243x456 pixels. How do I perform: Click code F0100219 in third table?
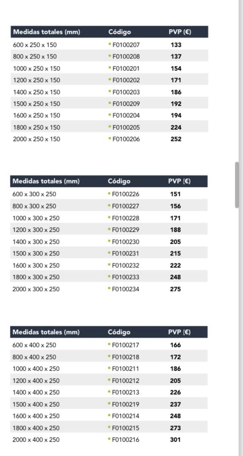(126, 404)
